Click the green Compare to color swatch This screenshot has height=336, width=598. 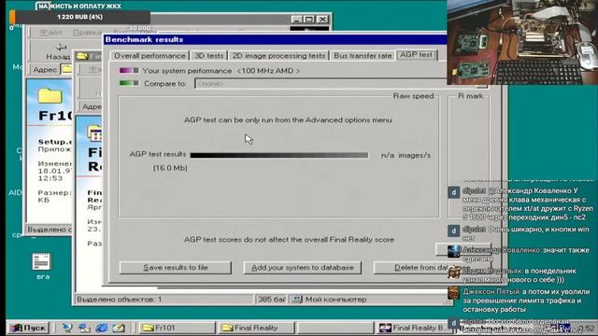(x=129, y=83)
